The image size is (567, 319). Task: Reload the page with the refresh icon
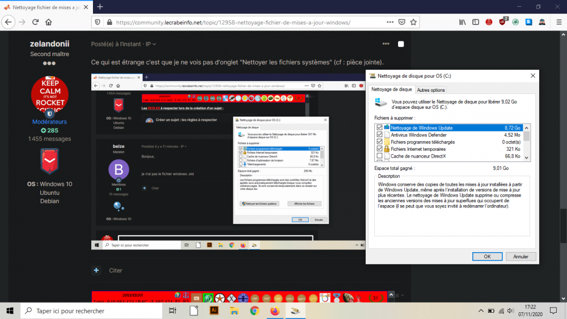click(x=35, y=22)
